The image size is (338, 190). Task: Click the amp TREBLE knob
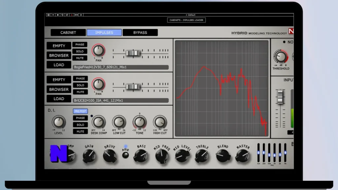click(202, 156)
